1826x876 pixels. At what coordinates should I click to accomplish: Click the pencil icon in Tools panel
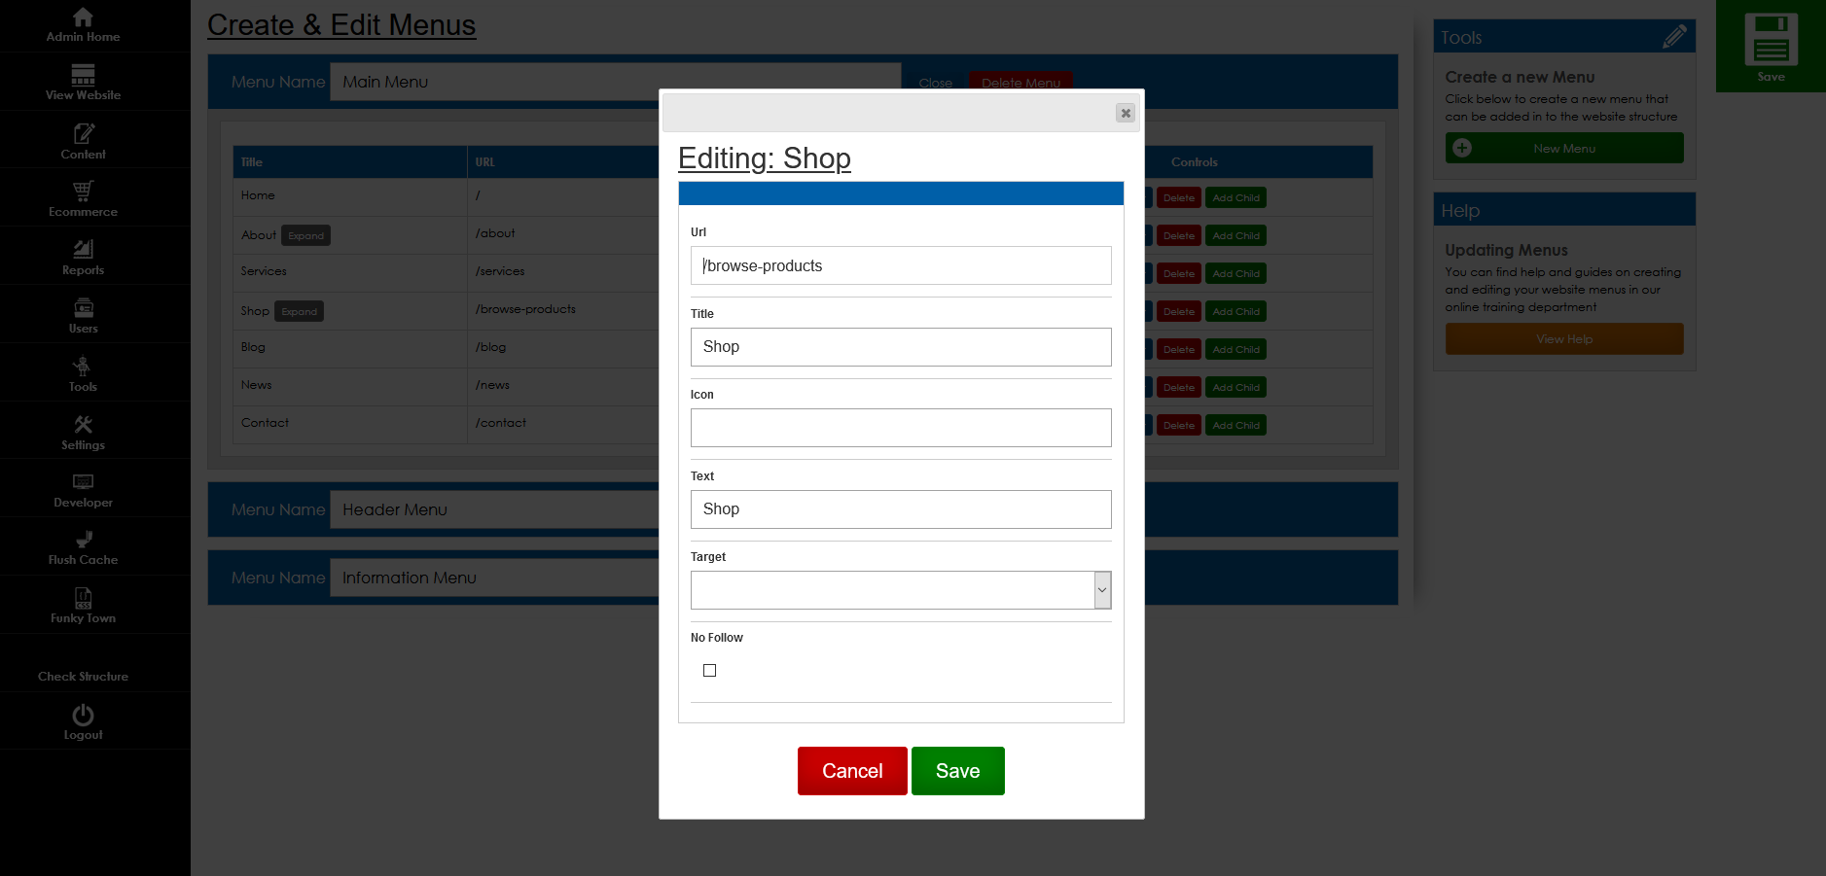tap(1674, 37)
